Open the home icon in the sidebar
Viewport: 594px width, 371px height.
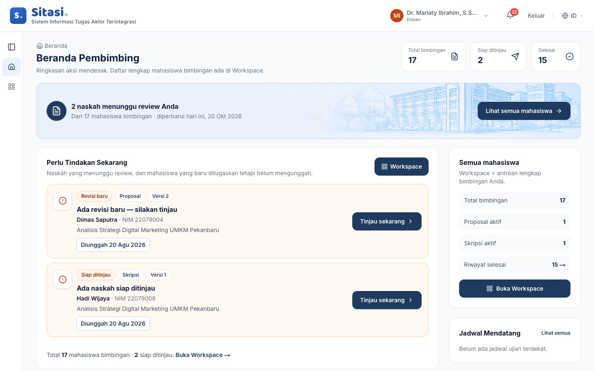(12, 67)
